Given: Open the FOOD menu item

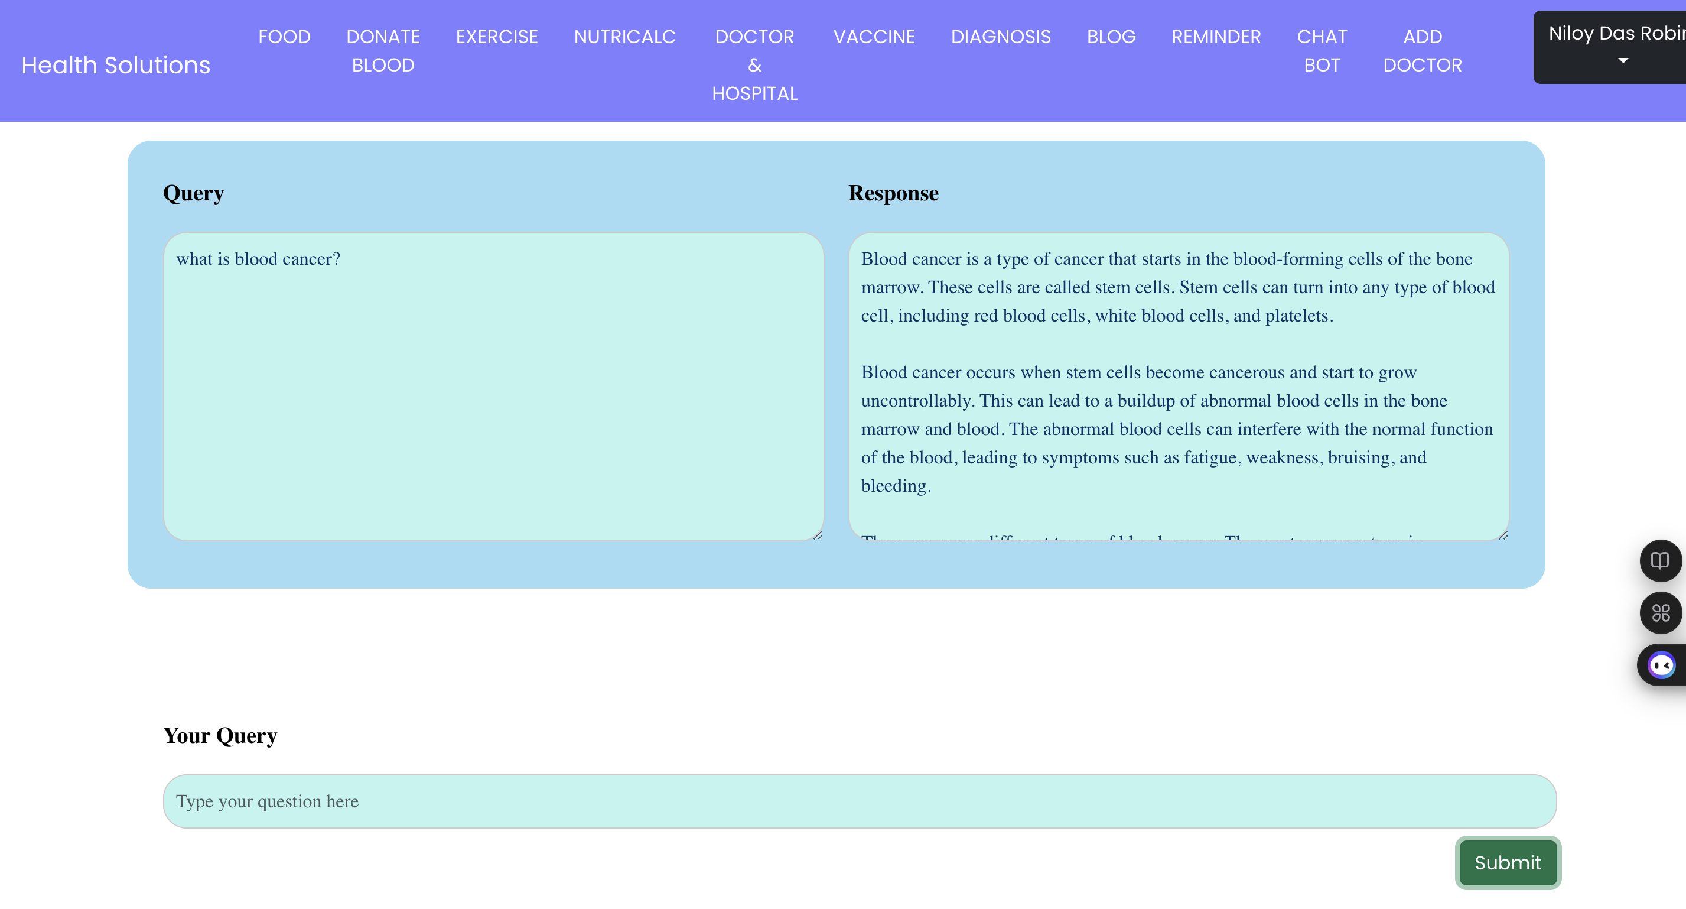Looking at the screenshot, I should point(284,37).
